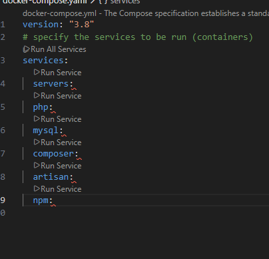Click the npm: key on line 9
Viewport: 269px width, 259px height.
(x=43, y=200)
